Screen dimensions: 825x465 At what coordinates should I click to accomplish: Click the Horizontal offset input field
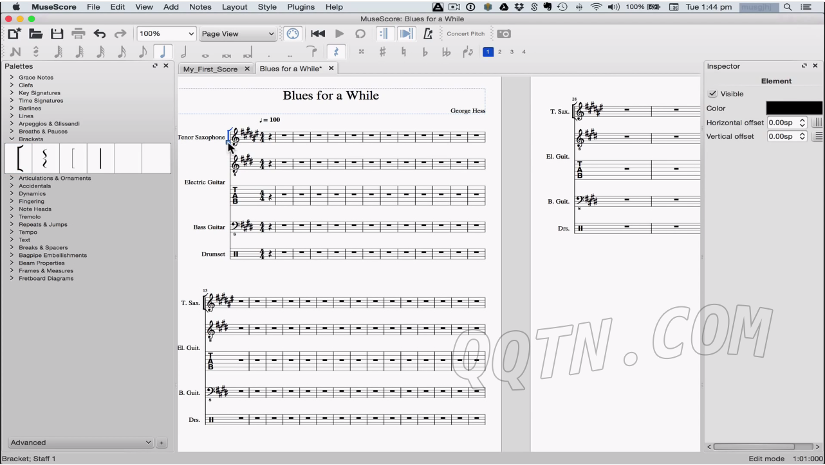click(783, 123)
